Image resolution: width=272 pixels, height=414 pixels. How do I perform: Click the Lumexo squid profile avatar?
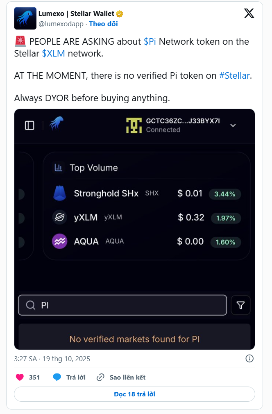click(x=25, y=18)
